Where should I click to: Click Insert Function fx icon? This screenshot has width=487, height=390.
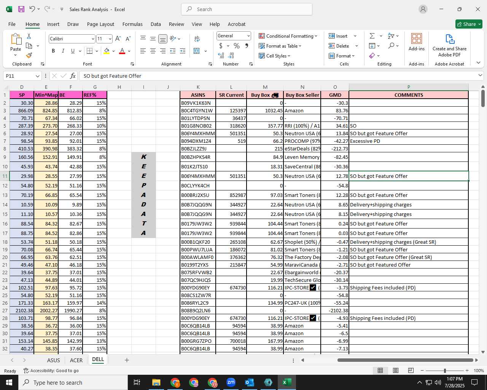(73, 76)
